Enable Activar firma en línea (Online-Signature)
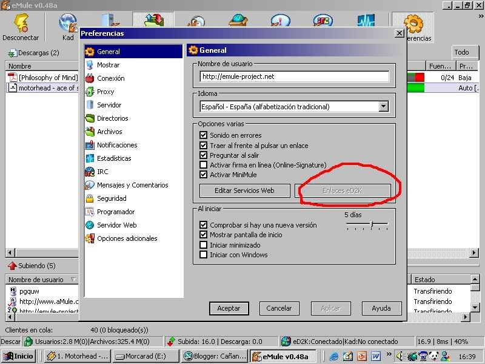The width and height of the screenshot is (485, 364). click(x=203, y=165)
